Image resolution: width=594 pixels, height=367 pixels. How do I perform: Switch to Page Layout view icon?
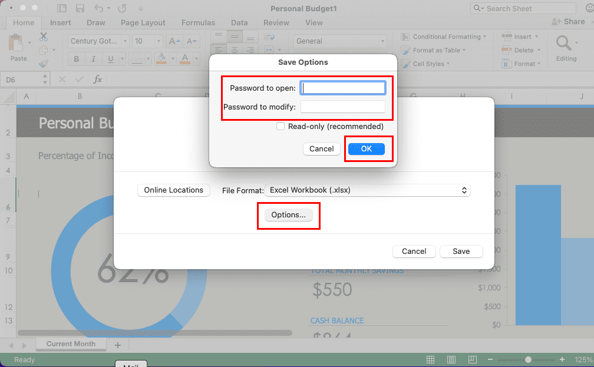click(451, 359)
